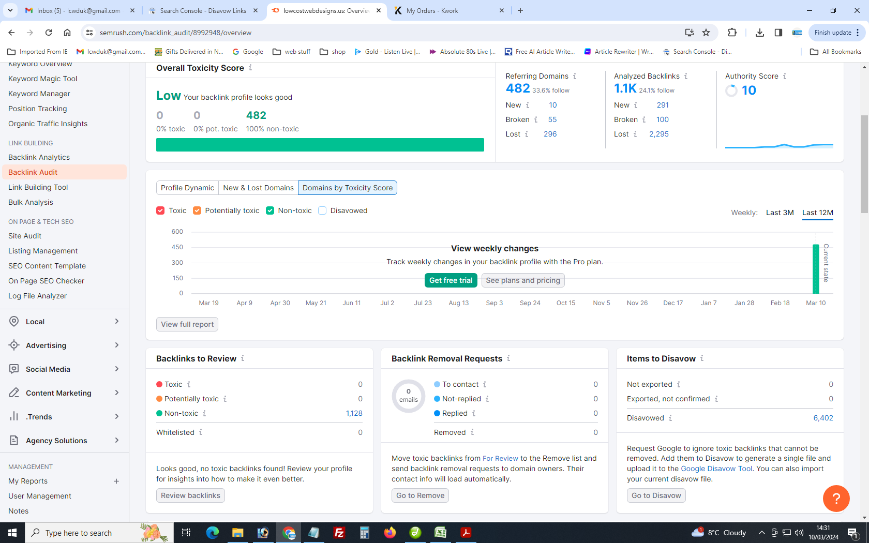Open the browser extensions puzzle icon
Image resolution: width=869 pixels, height=543 pixels.
(x=732, y=33)
